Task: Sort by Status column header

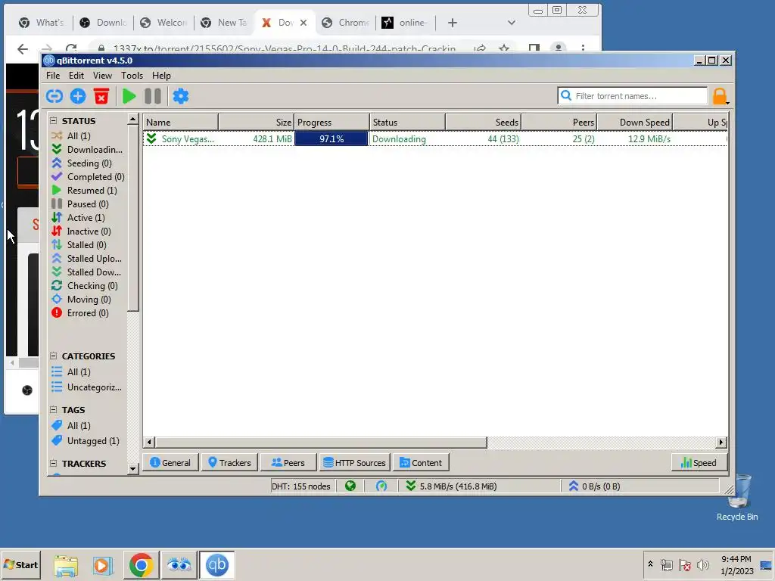Action: (408, 122)
